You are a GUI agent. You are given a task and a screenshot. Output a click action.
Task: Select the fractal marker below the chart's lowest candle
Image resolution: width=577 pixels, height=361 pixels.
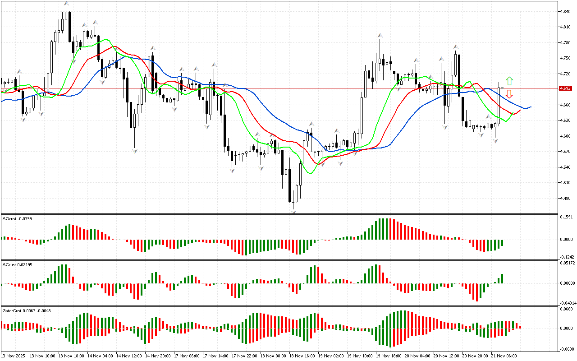(x=293, y=212)
